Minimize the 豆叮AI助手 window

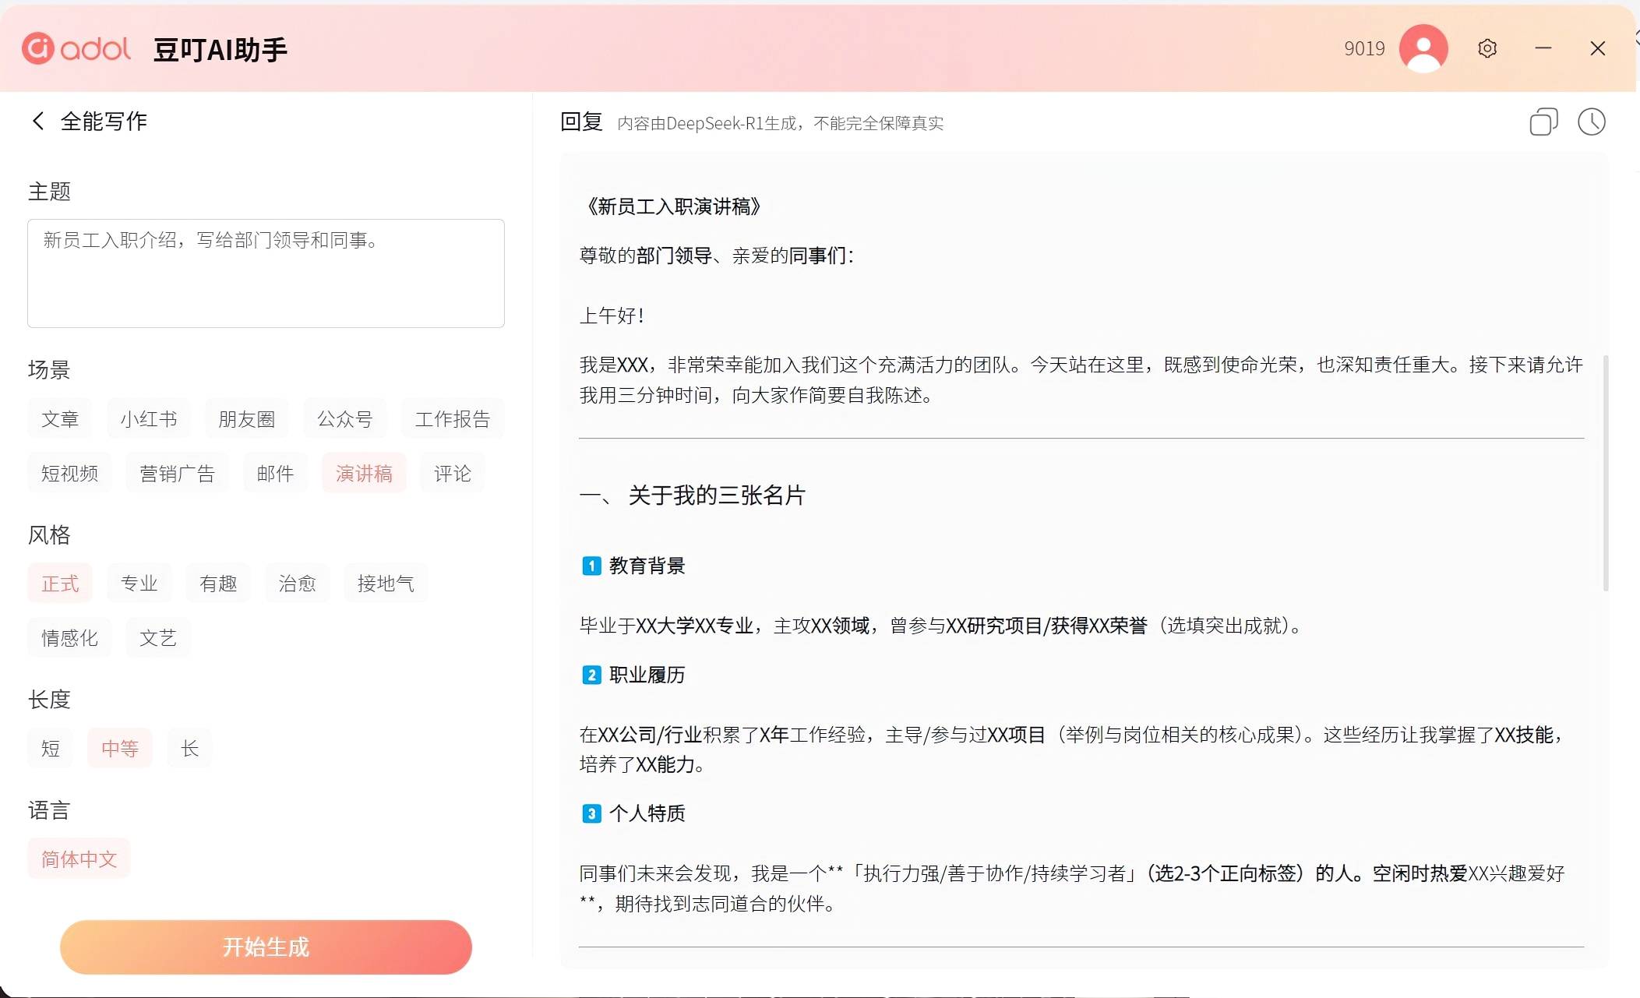1543,48
